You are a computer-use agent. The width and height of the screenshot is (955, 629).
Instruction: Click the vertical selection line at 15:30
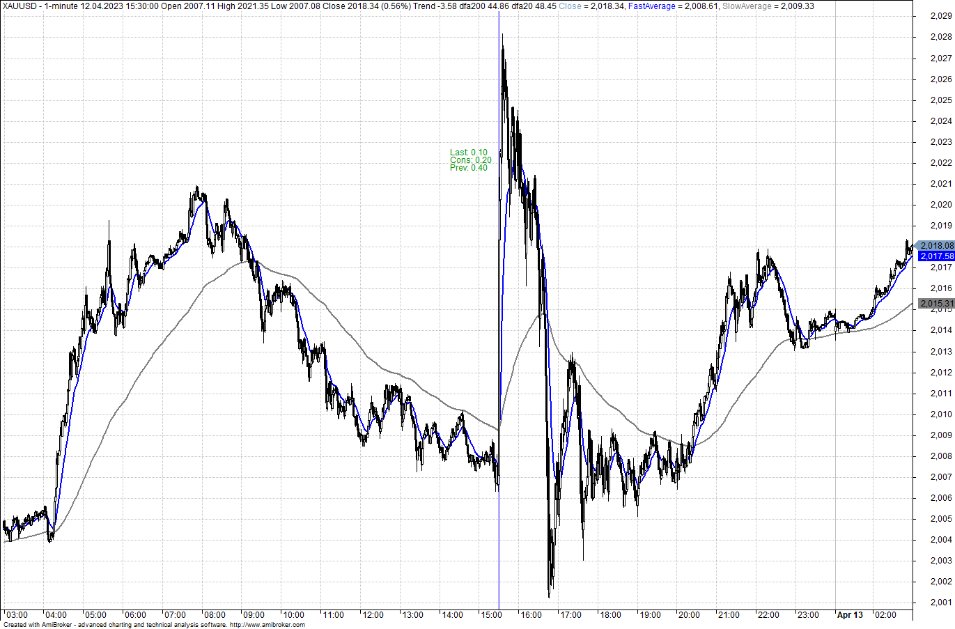tap(499, 310)
